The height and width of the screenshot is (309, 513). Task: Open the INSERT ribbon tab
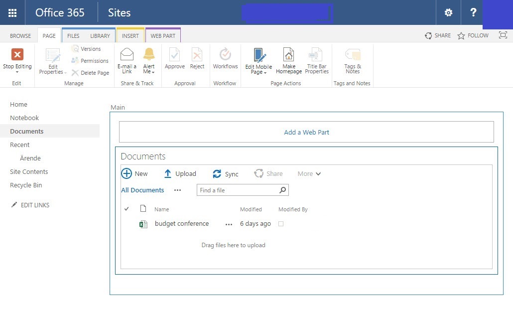[130, 36]
